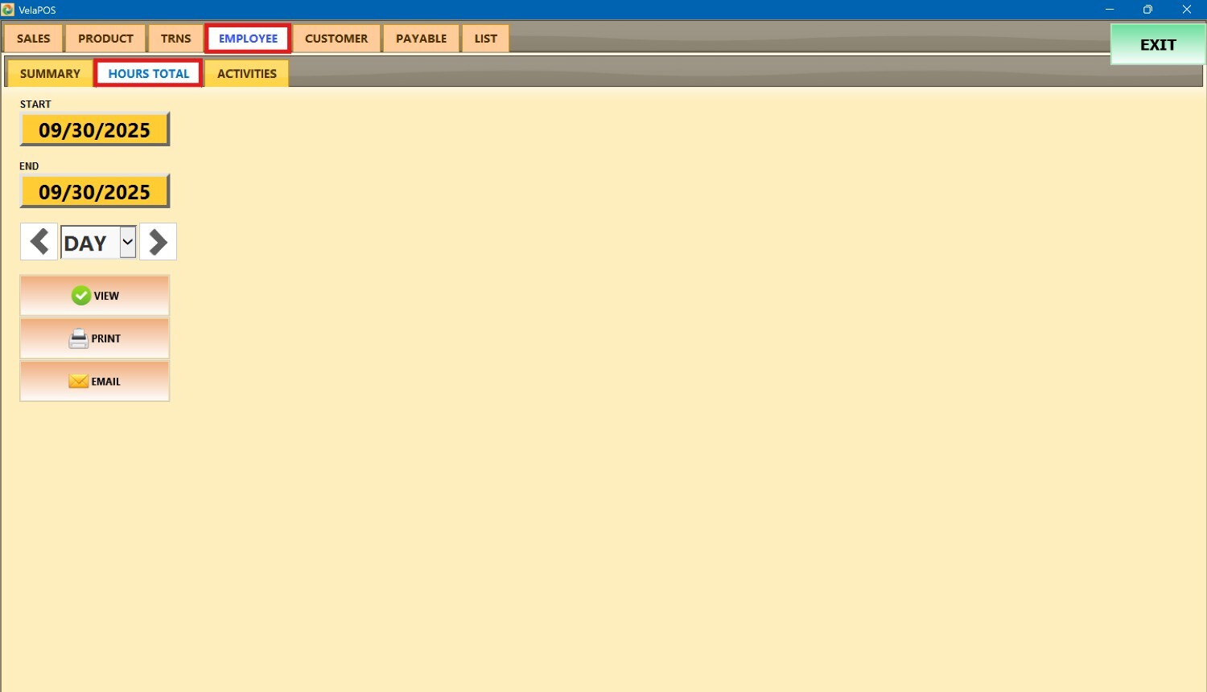View the ACTIVITIES sub-tab

[x=246, y=73]
